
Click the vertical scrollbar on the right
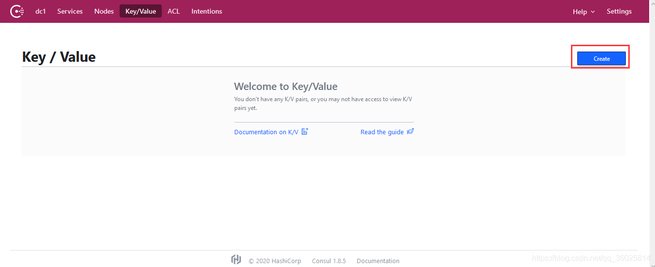(652, 133)
